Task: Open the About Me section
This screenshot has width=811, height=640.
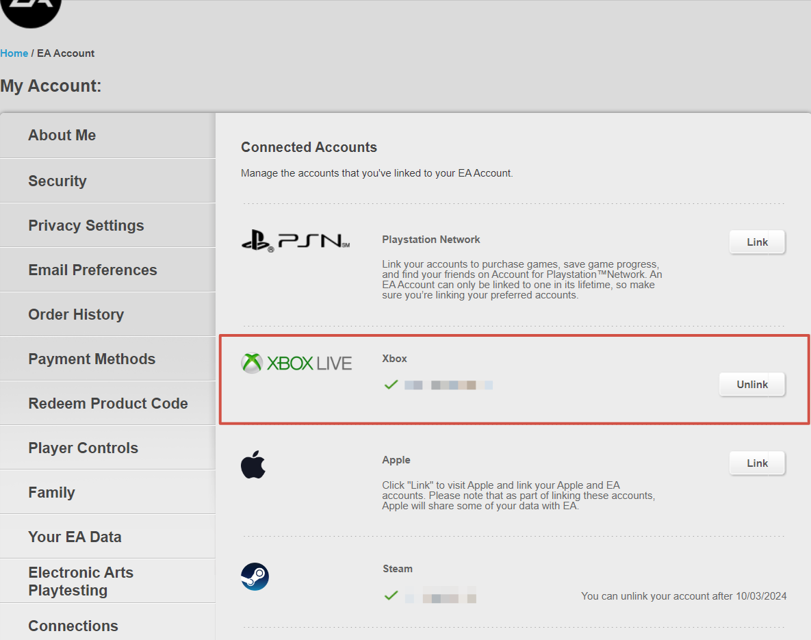Action: pos(62,136)
